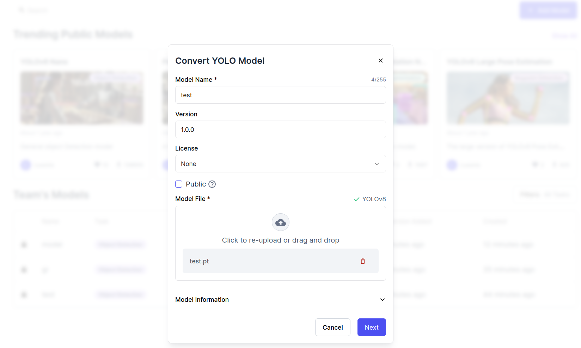Click the green YOLOv8 checkmark icon

357,199
